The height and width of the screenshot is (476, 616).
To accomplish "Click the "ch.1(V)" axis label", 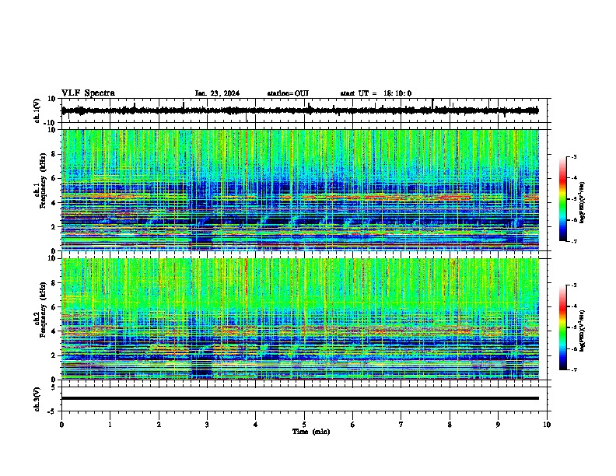I will click(37, 110).
